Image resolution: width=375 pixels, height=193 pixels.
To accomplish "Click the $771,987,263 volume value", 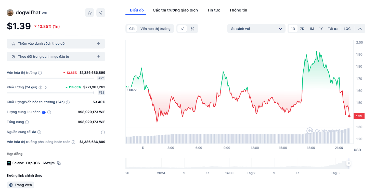I will pos(94,87).
